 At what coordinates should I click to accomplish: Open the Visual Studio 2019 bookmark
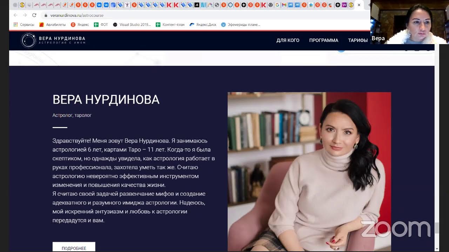tap(132, 24)
